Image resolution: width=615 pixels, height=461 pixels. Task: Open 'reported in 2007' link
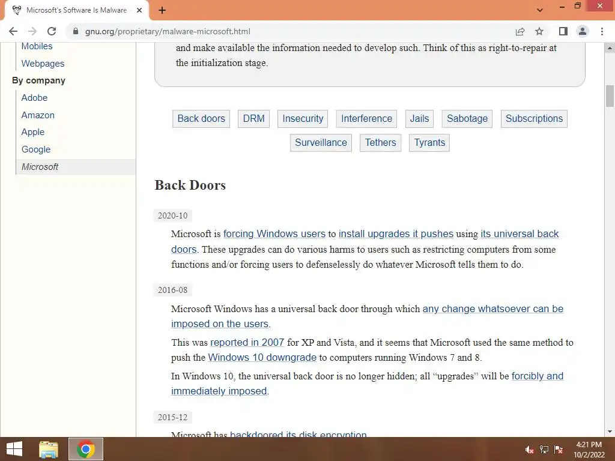[x=247, y=342]
